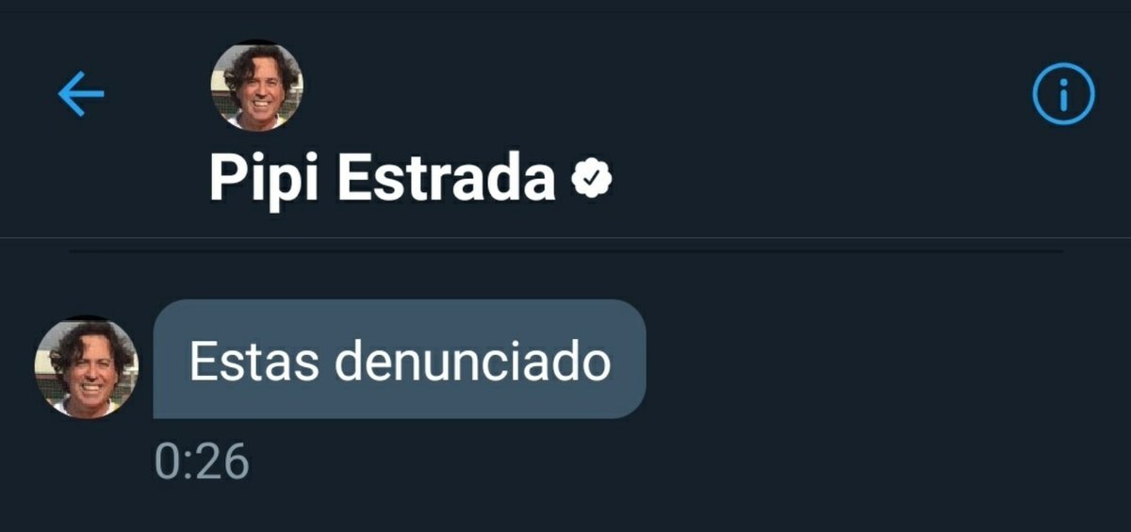Tap the verified badge next to Pipi Estrada
The image size is (1131, 532).
pos(593,179)
